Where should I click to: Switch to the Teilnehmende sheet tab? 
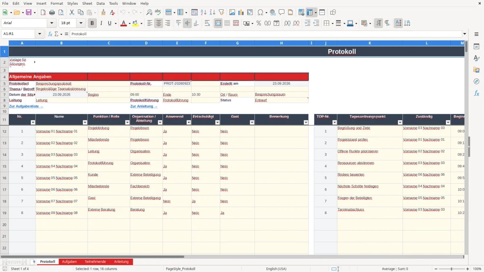coord(95,262)
